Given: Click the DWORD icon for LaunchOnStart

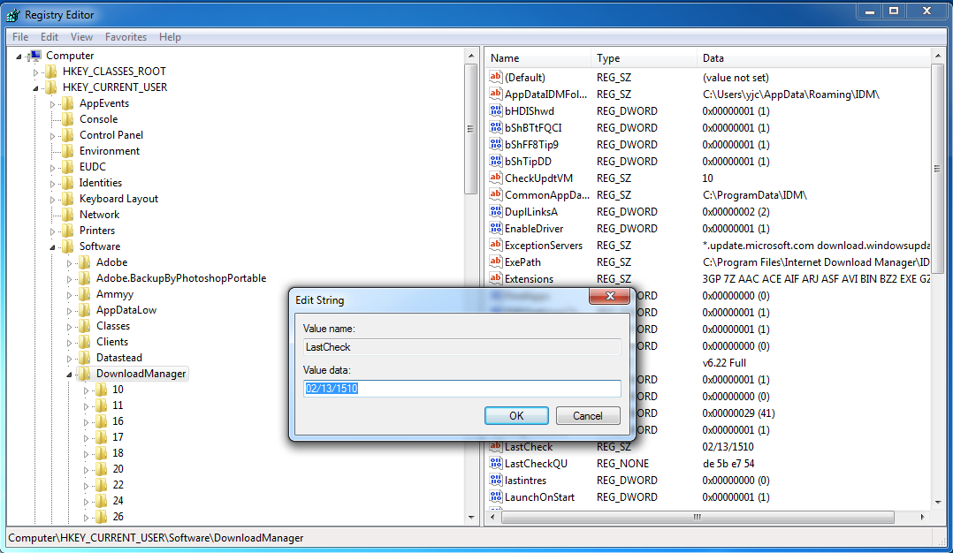Looking at the screenshot, I should (x=496, y=496).
